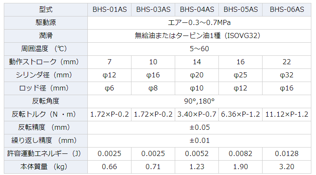Click the BHS-01AS model header cell

click(x=109, y=10)
